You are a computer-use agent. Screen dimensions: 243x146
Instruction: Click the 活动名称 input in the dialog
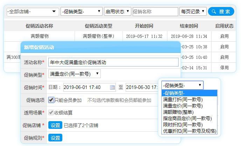(x=113, y=62)
